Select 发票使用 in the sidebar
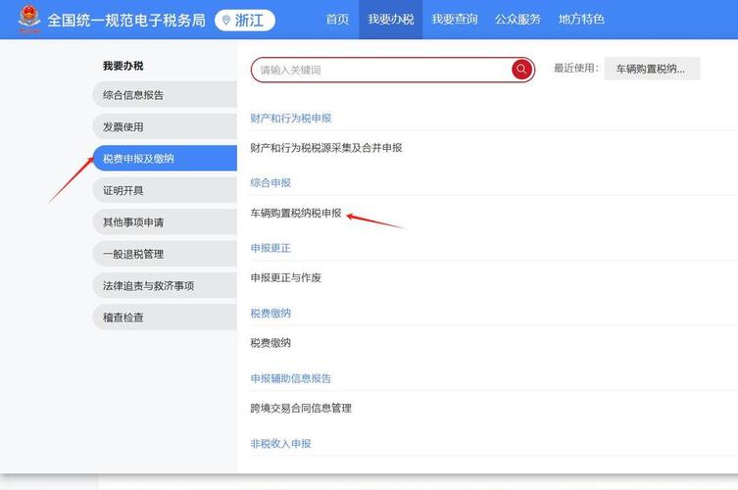This screenshot has width=738, height=490. click(165, 126)
